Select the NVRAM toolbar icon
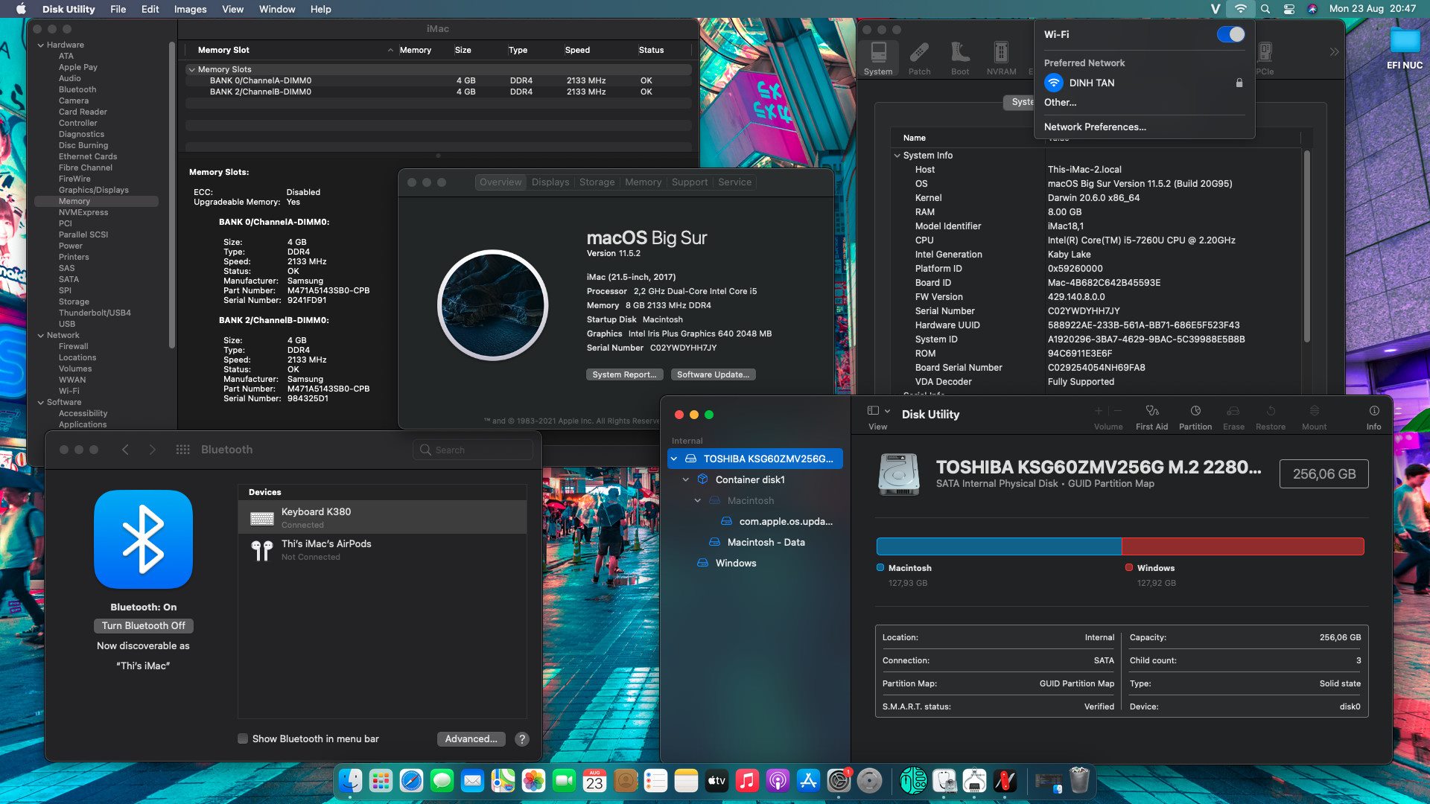This screenshot has height=804, width=1430. (x=1001, y=53)
